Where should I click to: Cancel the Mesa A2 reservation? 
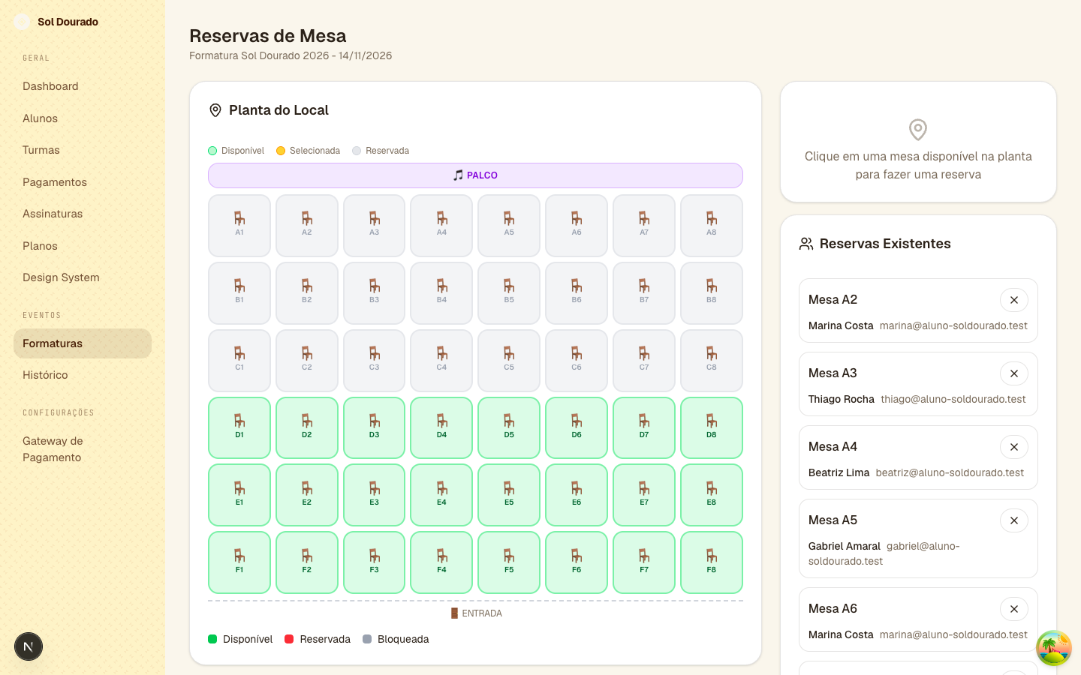click(1014, 300)
